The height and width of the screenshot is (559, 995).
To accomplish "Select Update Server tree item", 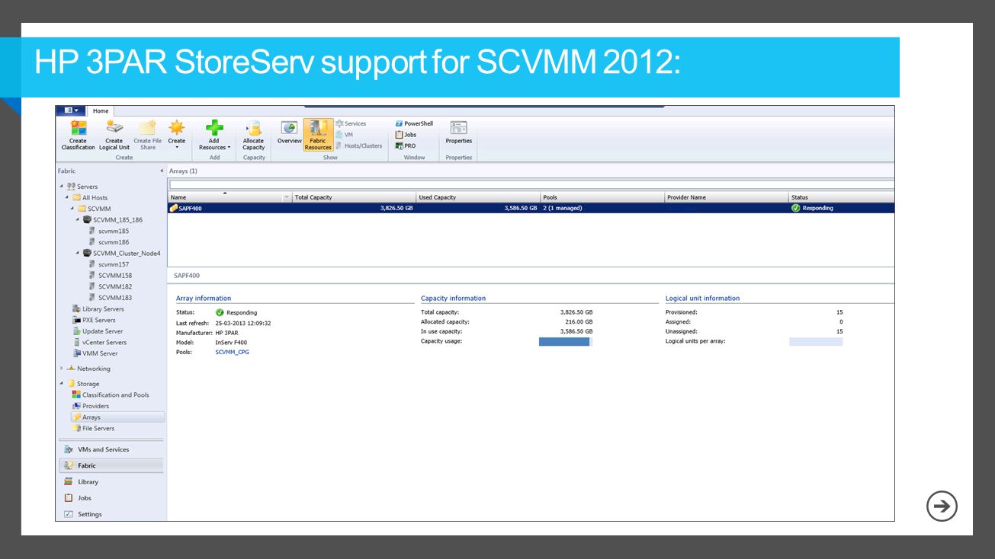I will tap(98, 331).
